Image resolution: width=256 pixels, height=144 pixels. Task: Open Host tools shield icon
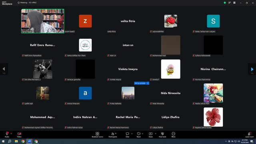pyautogui.click(x=162, y=134)
